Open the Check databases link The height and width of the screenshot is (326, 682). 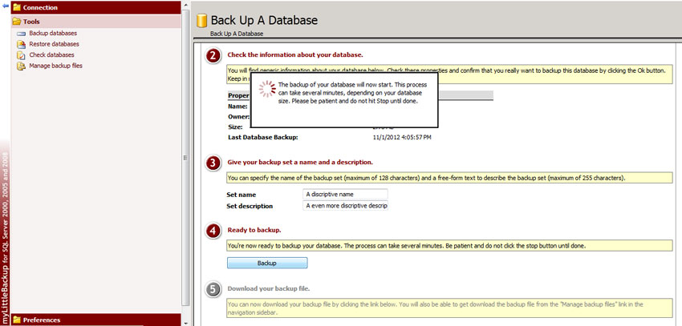(x=51, y=54)
